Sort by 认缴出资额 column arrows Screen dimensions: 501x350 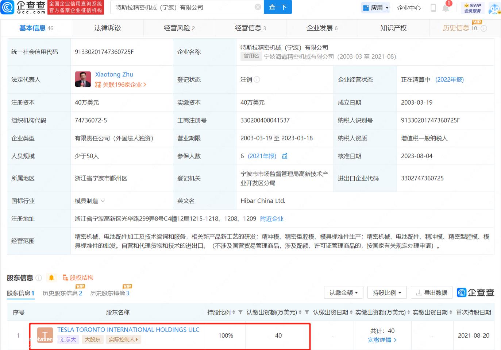point(300,312)
